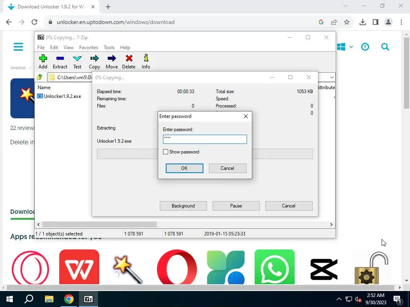
Task: Click the Delete red X toolbar icon
Action: [x=129, y=62]
